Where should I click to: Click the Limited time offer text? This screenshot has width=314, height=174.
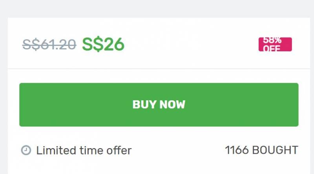point(84,150)
